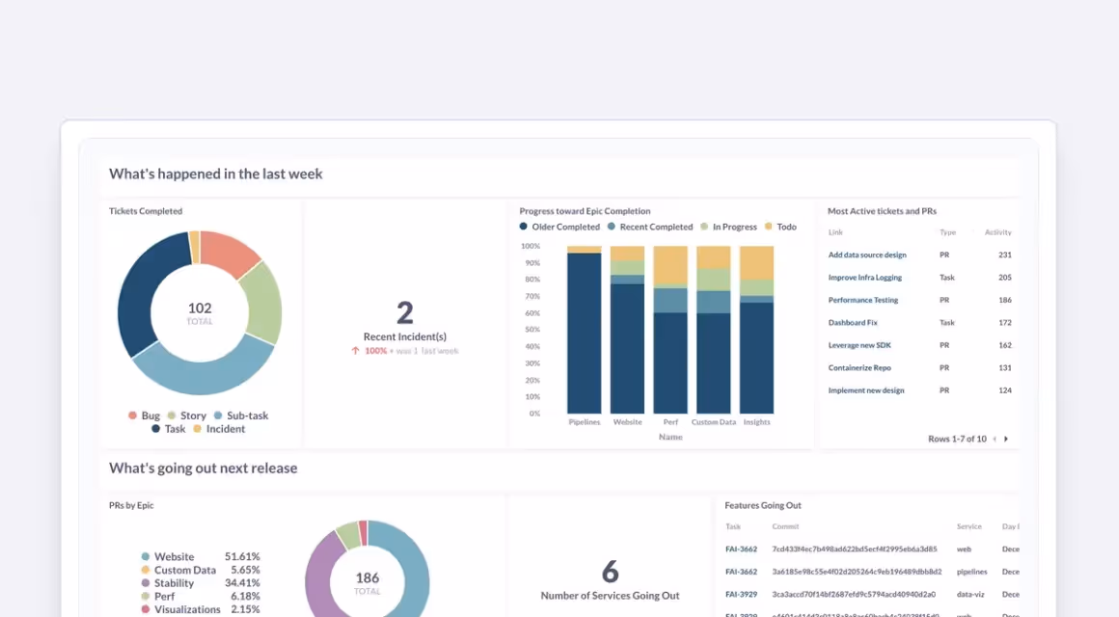
Task: Select Website 51.61% legend row
Action: point(201,556)
